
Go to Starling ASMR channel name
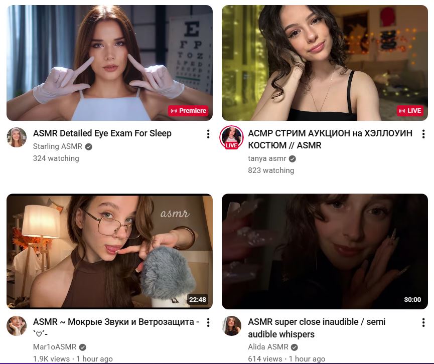[58, 146]
